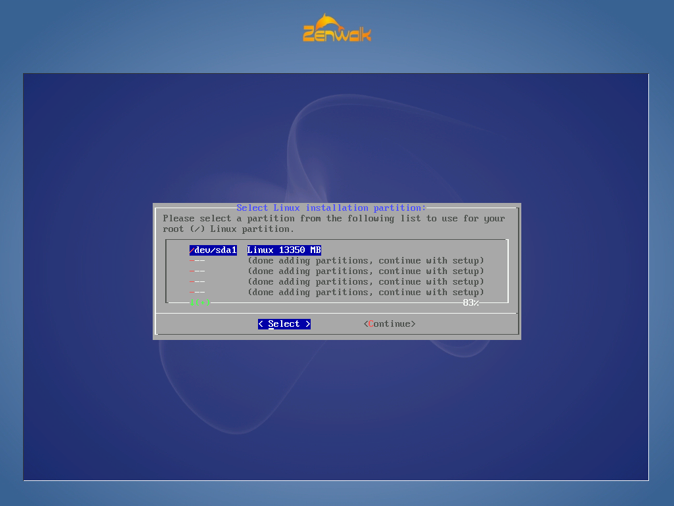Image resolution: width=674 pixels, height=506 pixels.
Task: Select the second '---' list entry
Action: 197,271
